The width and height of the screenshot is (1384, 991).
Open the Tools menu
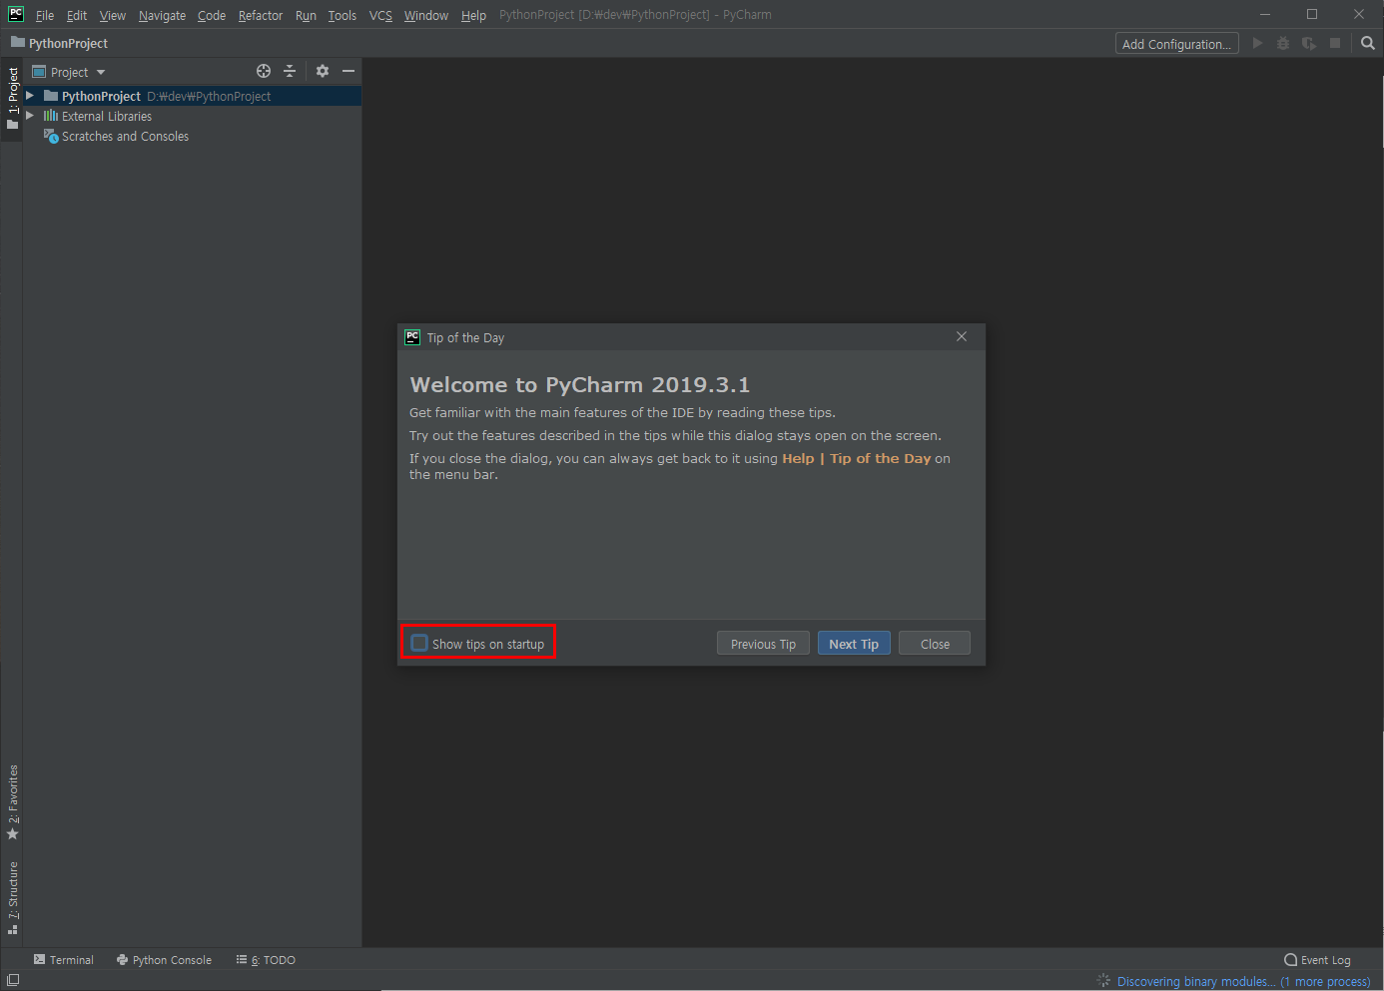[343, 15]
